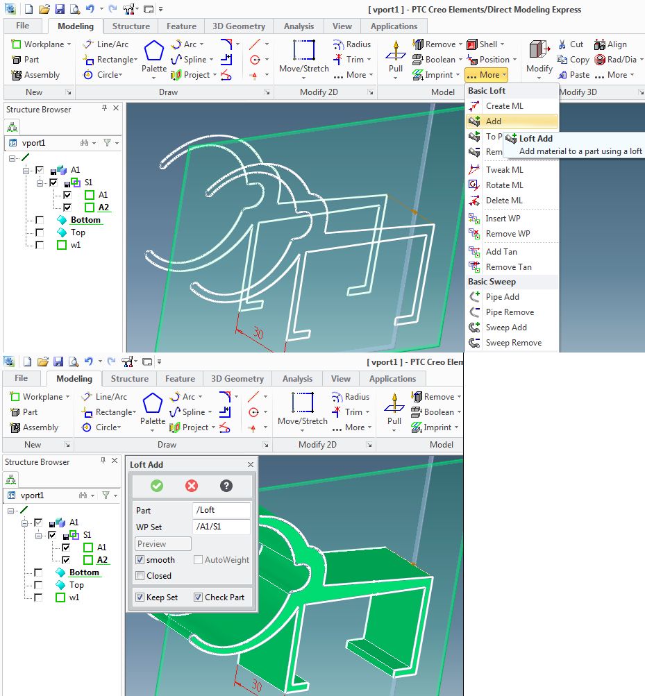Open the Analysis tab in the Loft Add window's ribbon

coord(297,379)
